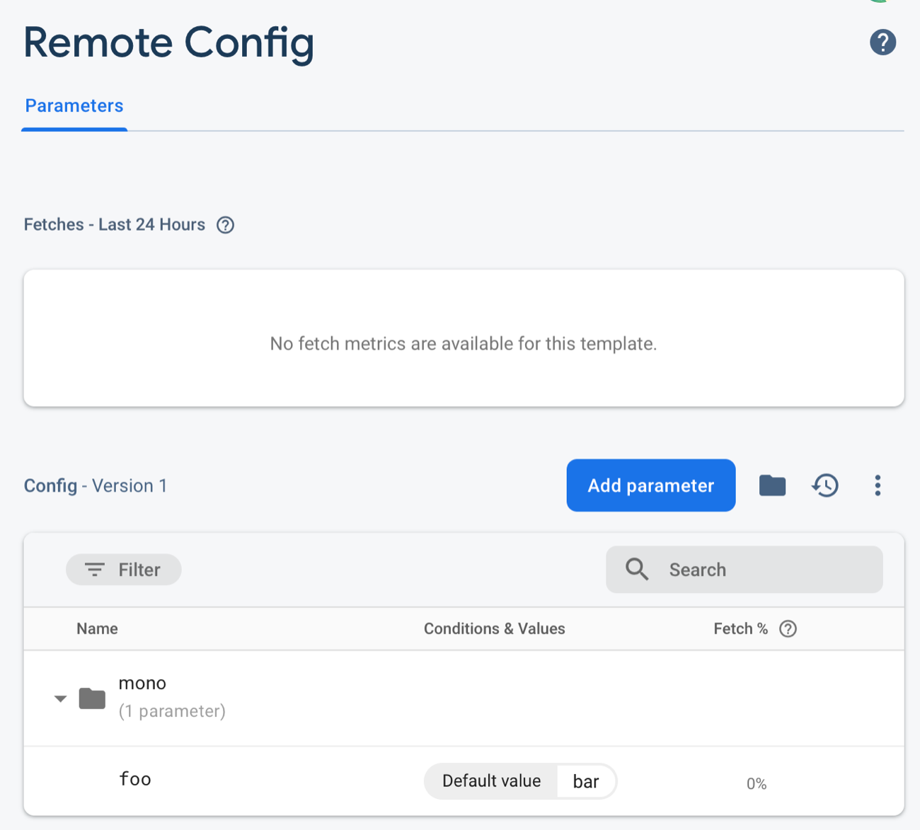Image resolution: width=920 pixels, height=830 pixels.
Task: Open the version history clock icon
Action: coord(825,485)
